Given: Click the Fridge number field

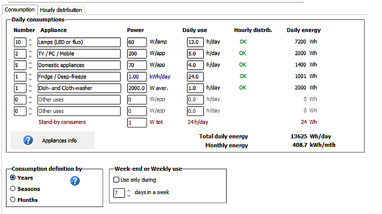Looking at the screenshot, I should [20, 77].
